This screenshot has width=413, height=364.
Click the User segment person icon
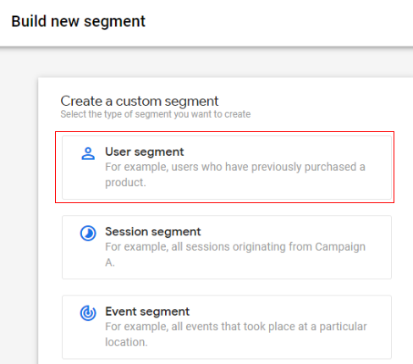(x=88, y=154)
